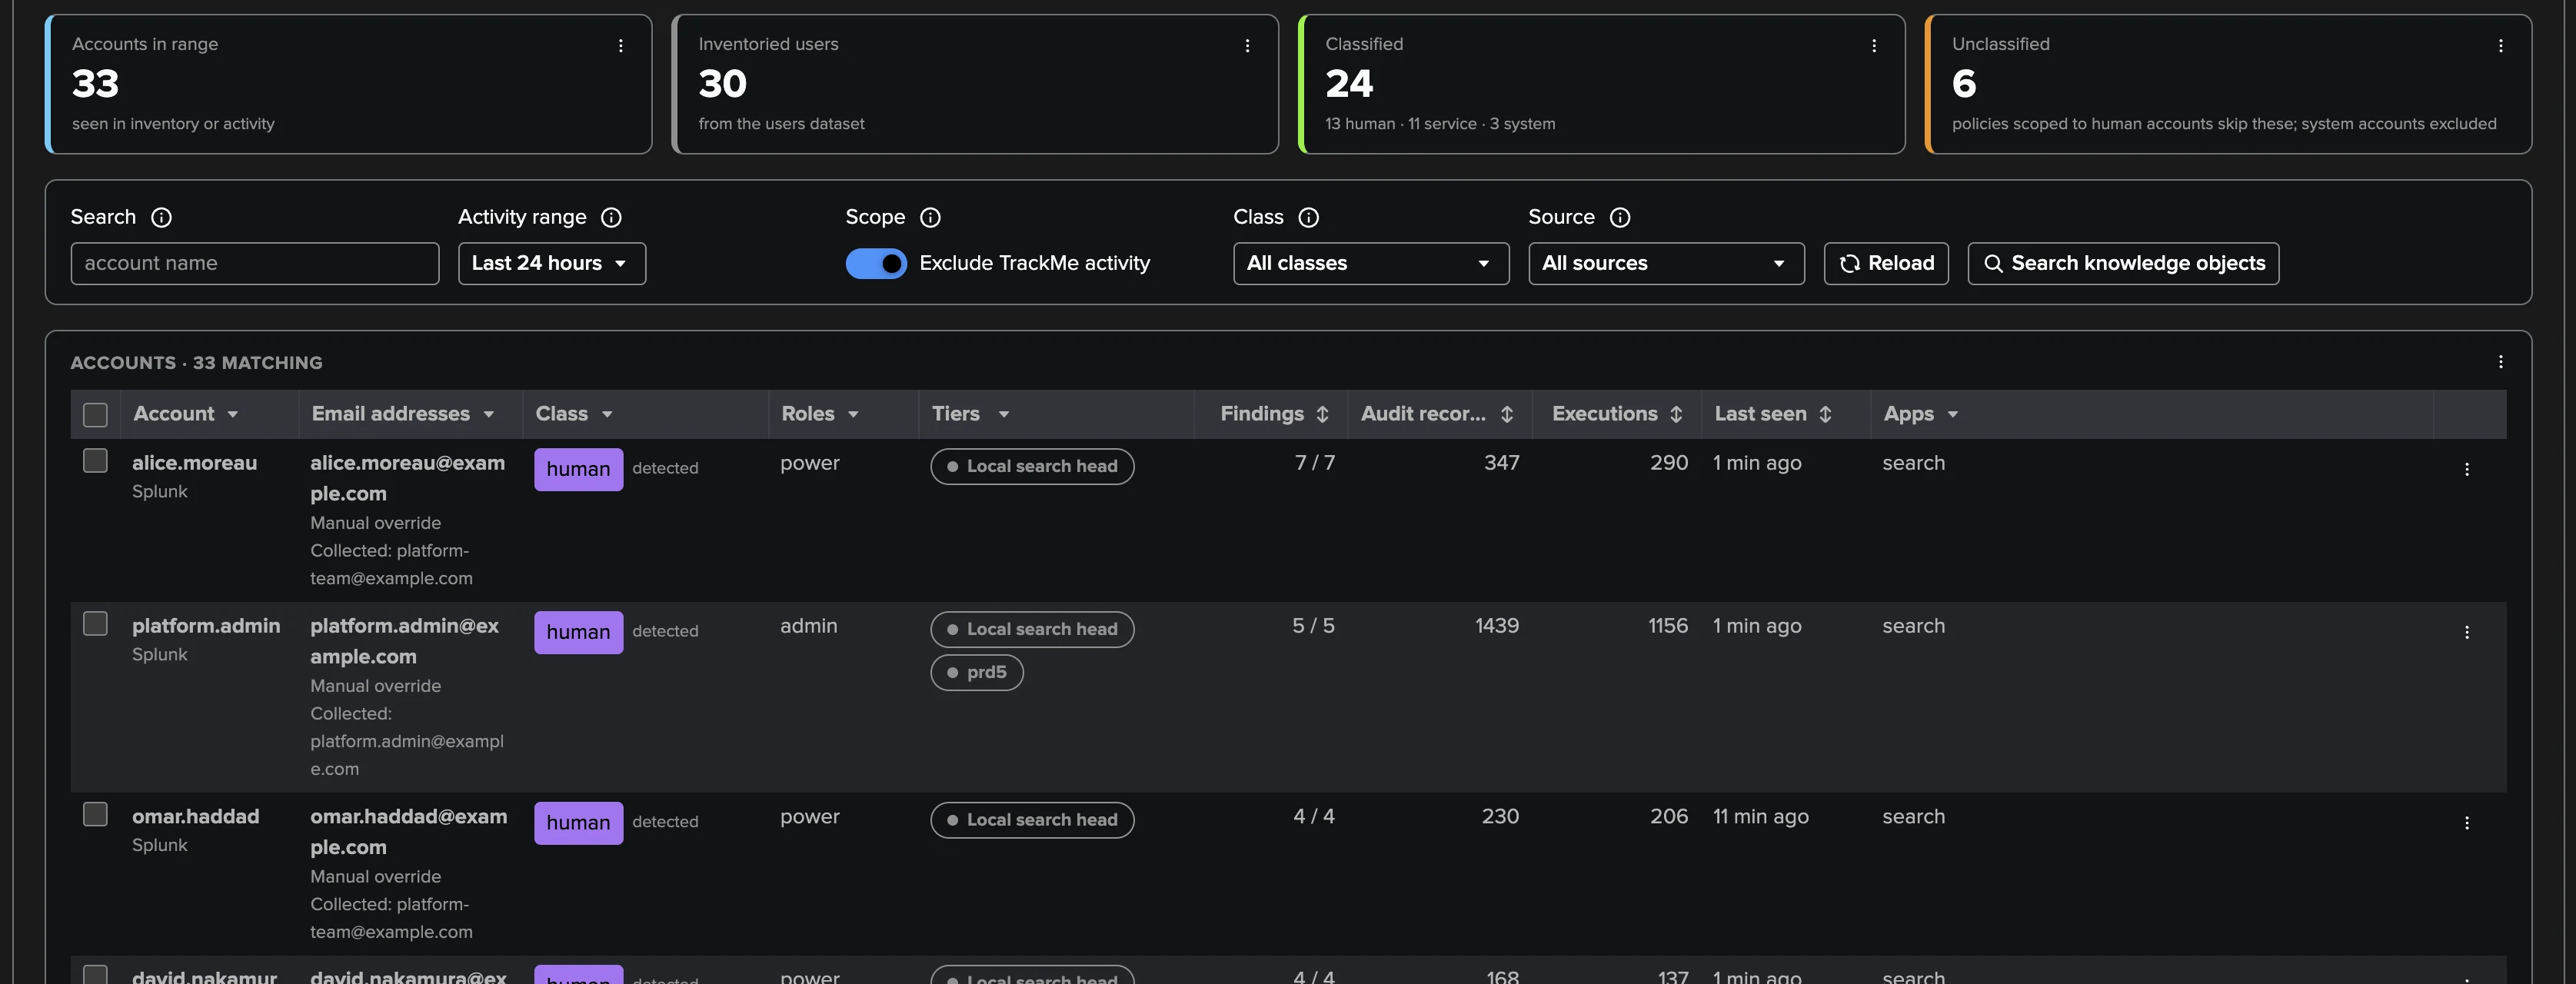Click info icon next to Class label
The image size is (2576, 984).
1308,217
